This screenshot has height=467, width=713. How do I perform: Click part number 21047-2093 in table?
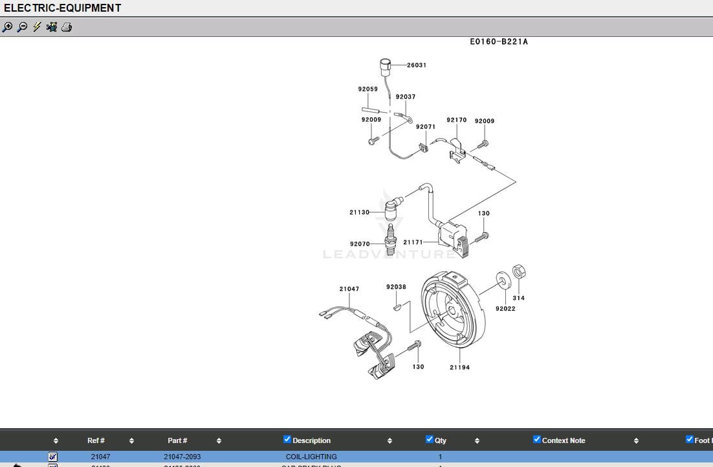click(182, 457)
